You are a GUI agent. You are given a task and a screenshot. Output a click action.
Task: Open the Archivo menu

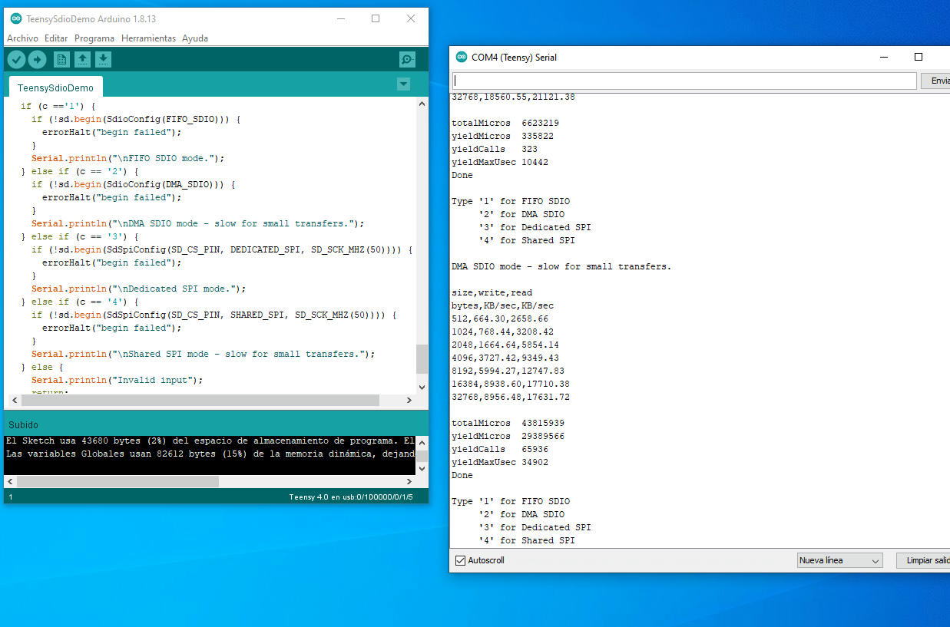22,38
